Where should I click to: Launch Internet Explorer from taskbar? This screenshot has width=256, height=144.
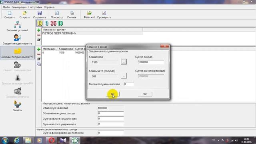coord(17,140)
